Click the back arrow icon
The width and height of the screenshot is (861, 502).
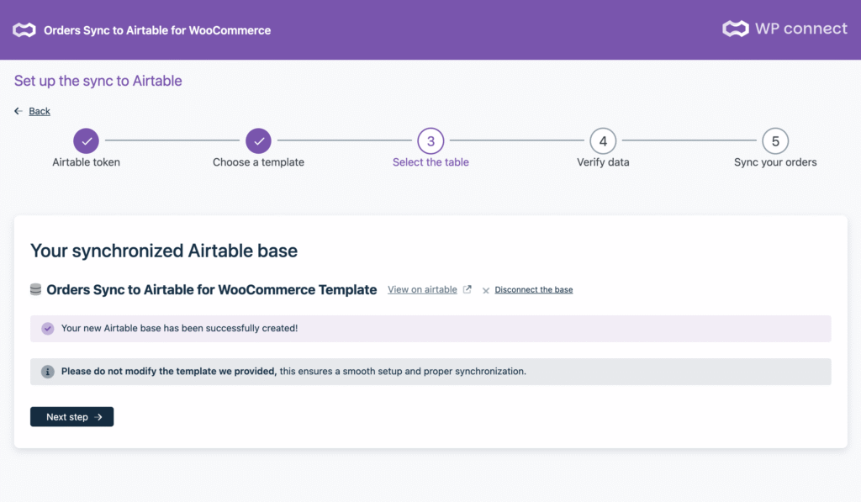tap(18, 111)
